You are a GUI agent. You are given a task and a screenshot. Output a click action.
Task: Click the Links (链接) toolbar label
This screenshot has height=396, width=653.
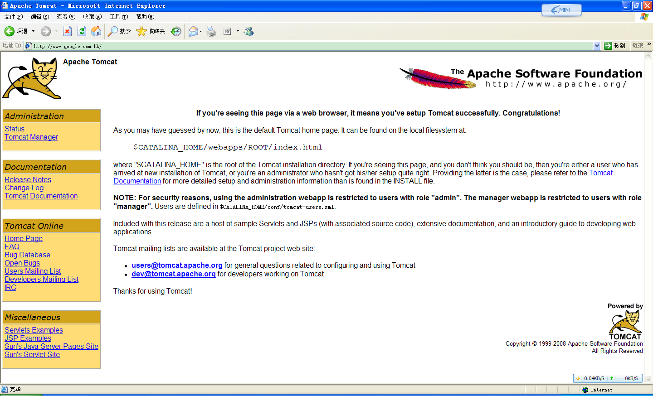click(638, 46)
